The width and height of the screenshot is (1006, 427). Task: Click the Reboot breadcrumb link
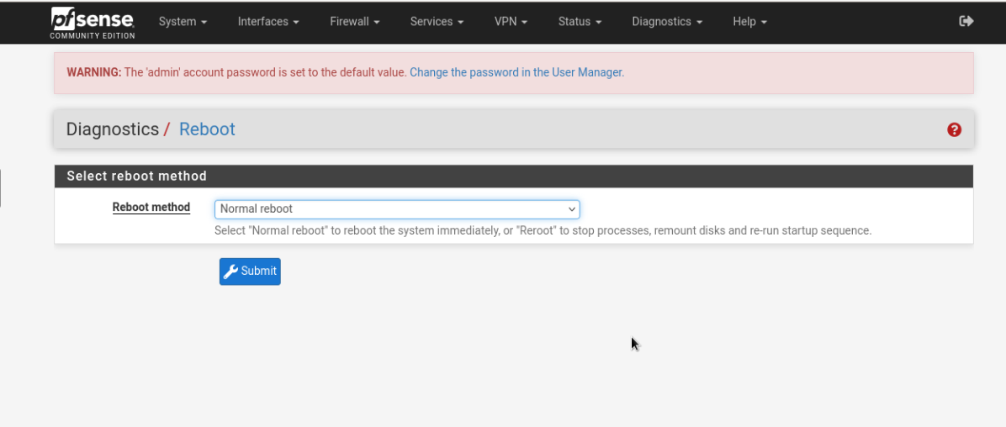(207, 129)
